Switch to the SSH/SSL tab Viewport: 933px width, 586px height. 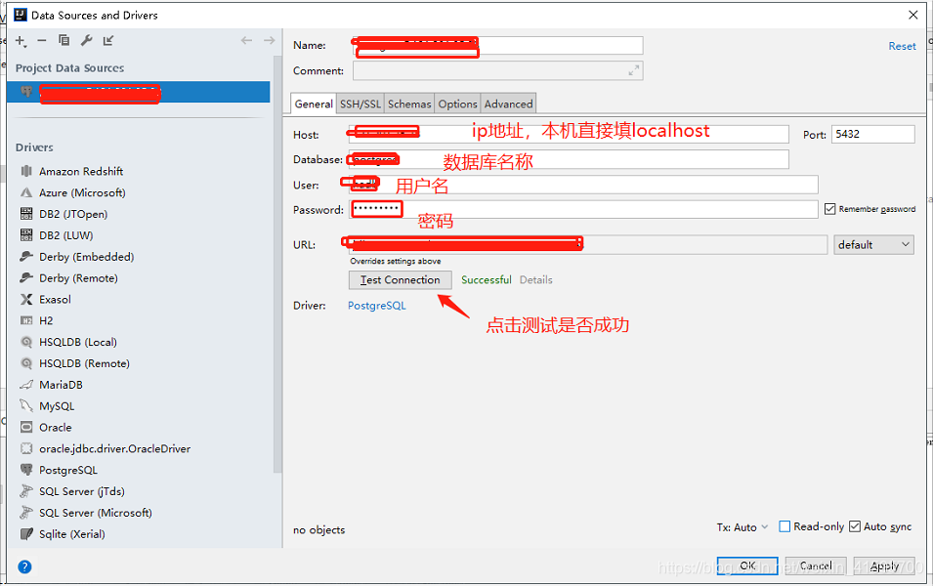[x=360, y=104]
